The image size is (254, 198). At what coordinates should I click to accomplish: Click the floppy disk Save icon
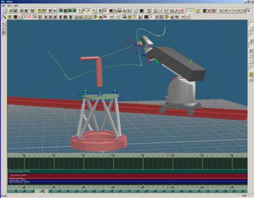(x=15, y=11)
